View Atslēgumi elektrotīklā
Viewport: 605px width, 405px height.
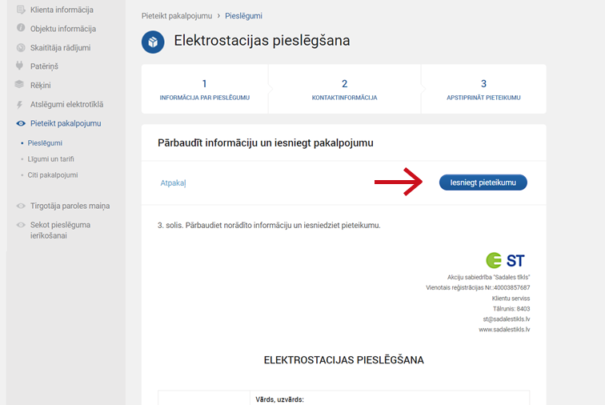pyautogui.click(x=66, y=104)
